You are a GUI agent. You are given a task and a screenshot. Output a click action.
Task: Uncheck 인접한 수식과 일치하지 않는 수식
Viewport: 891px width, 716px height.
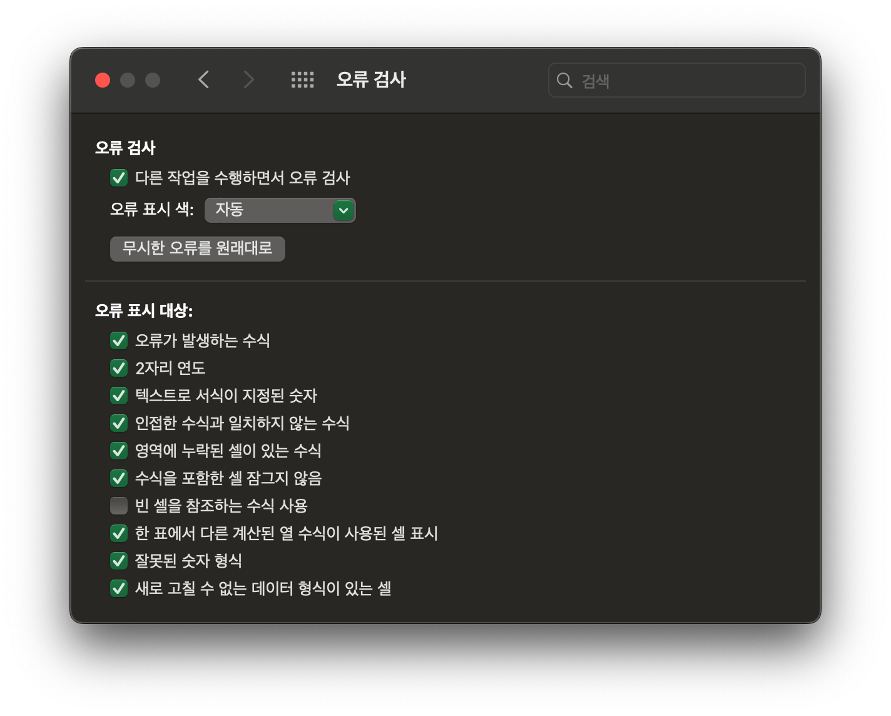[119, 423]
